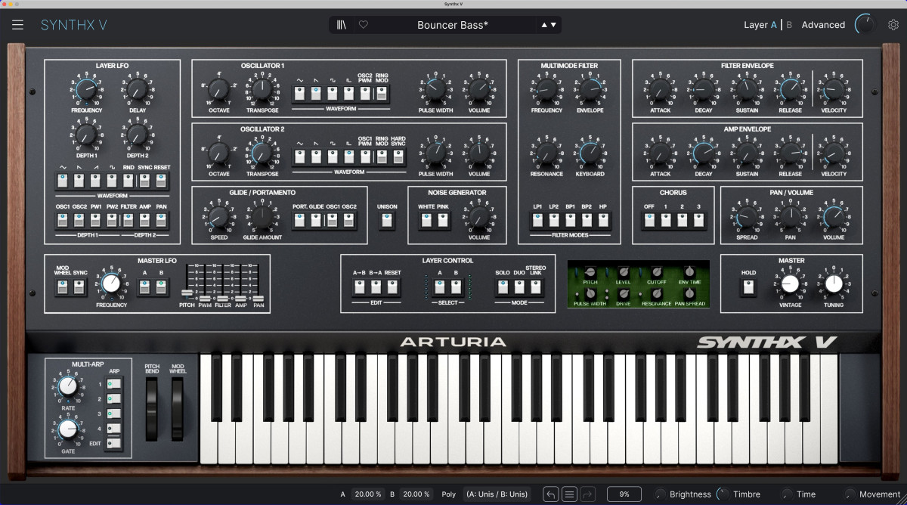Open the hamburger main menu
The image size is (907, 505).
(17, 25)
